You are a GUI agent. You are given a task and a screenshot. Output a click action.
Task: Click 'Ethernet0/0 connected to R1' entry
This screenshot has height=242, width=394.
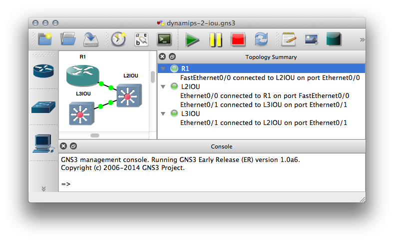265,95
